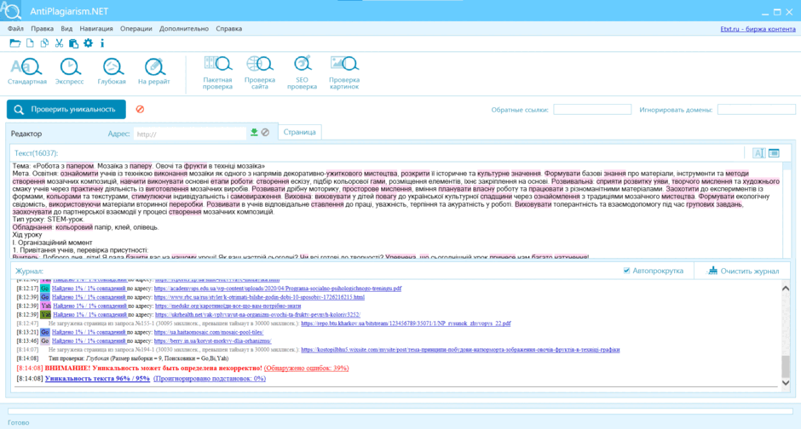
Task: Open repo.btu.kharkov.ua PDF link
Action: coord(406,323)
